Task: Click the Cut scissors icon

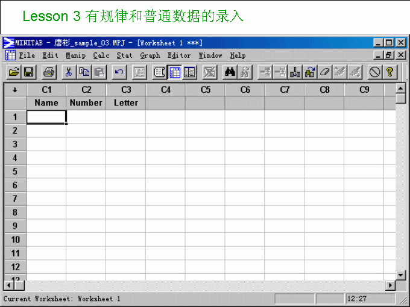Action: coord(69,72)
